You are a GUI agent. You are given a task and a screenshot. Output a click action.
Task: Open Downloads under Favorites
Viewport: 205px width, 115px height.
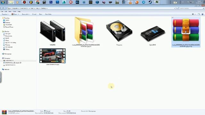[9, 25]
